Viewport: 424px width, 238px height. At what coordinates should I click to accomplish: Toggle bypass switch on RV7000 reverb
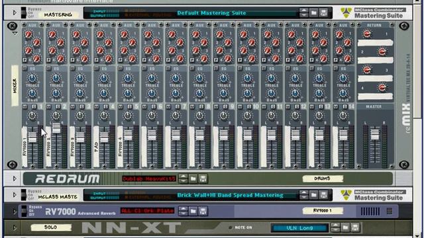(24, 211)
